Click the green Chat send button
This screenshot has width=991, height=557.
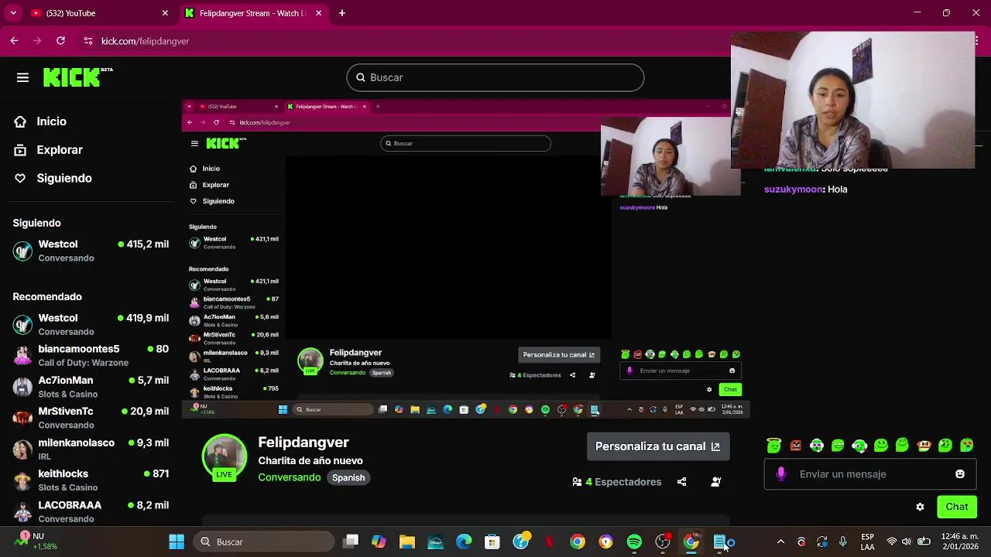click(x=956, y=507)
